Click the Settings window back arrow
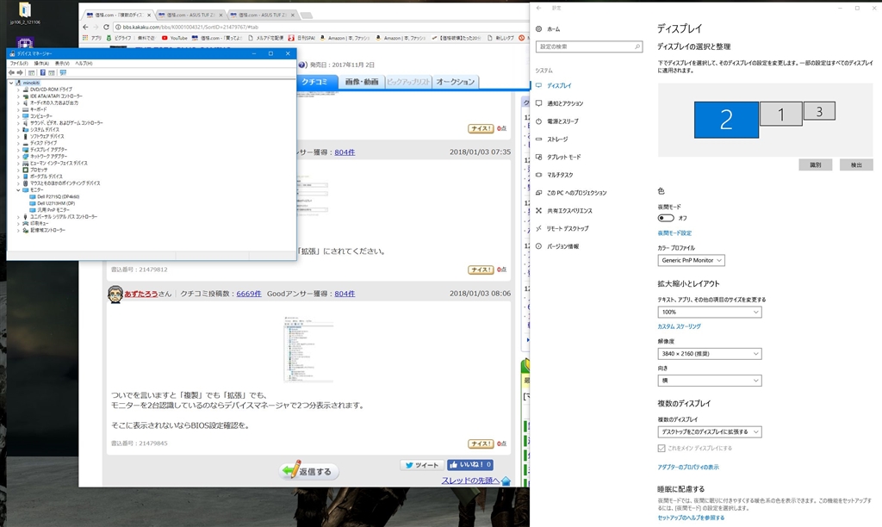The width and height of the screenshot is (882, 527). [x=539, y=8]
